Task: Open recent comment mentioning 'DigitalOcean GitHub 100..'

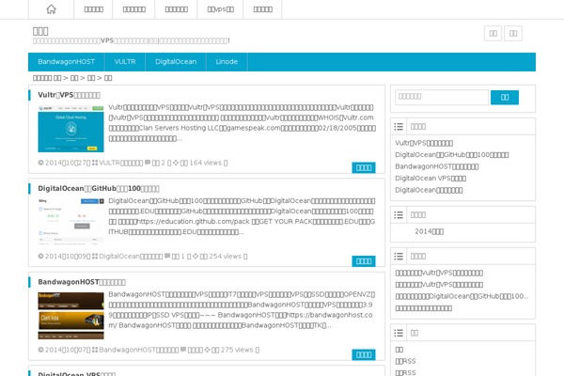Action: coord(462,296)
